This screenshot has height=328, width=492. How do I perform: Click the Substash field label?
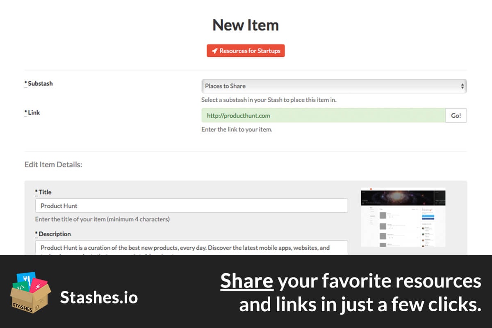[x=39, y=84]
